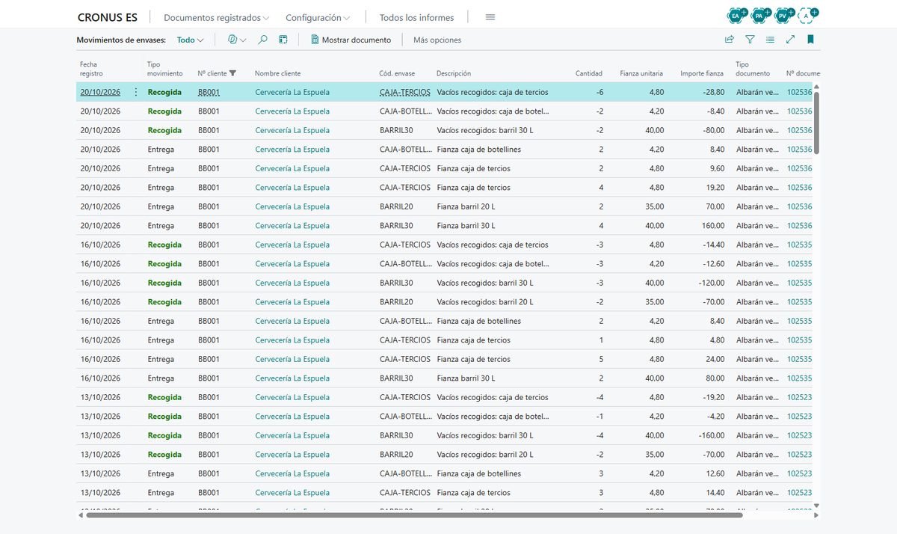
Task: Click the share icon
Action: click(730, 40)
